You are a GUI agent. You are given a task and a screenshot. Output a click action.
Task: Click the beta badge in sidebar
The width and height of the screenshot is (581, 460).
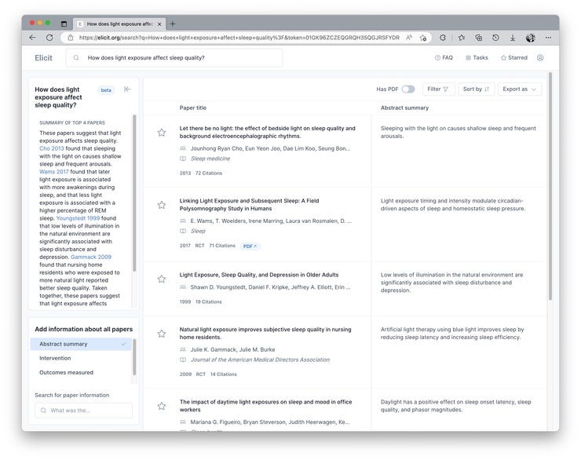pos(106,90)
